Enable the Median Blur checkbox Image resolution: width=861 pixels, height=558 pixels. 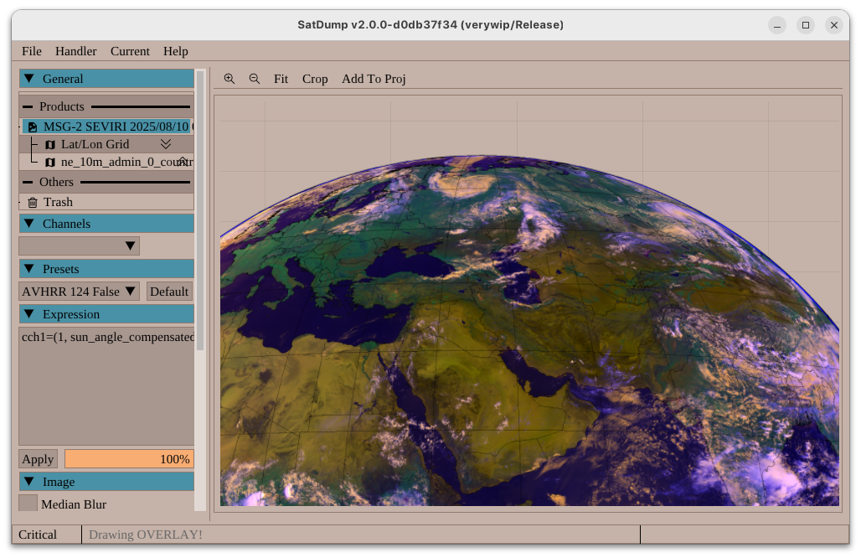pos(28,504)
